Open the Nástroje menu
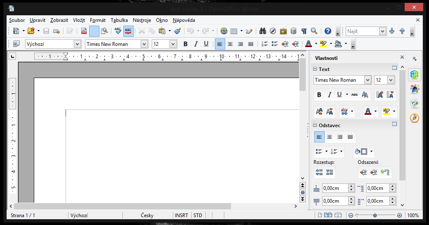The image size is (429, 225). click(142, 20)
